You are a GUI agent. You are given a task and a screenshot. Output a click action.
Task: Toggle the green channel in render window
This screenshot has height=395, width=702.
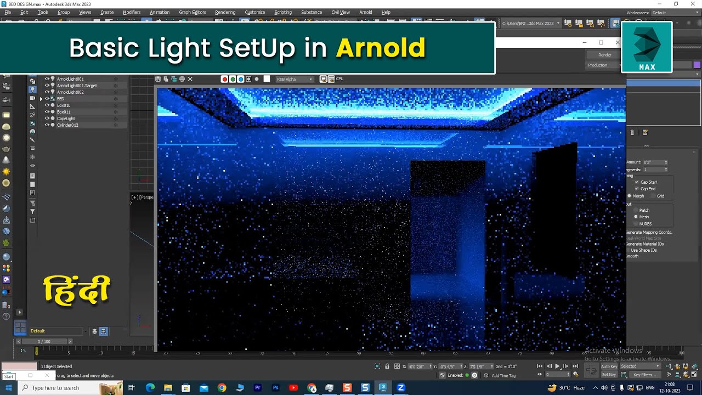coord(233,79)
